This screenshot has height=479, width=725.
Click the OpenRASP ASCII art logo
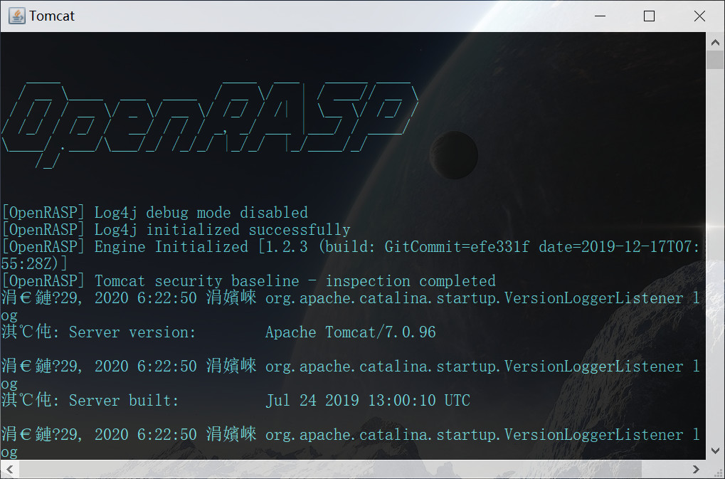pyautogui.click(x=211, y=124)
